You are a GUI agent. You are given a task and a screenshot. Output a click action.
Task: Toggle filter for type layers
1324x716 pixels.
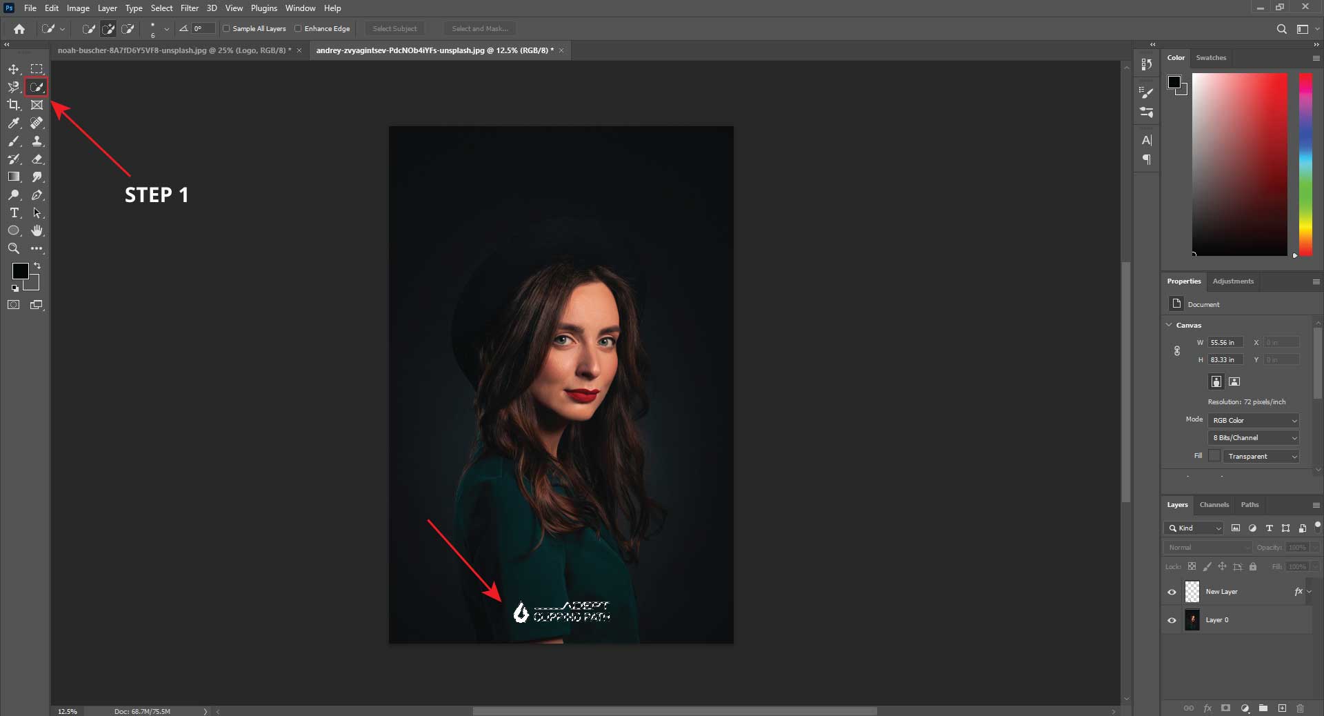1269,528
